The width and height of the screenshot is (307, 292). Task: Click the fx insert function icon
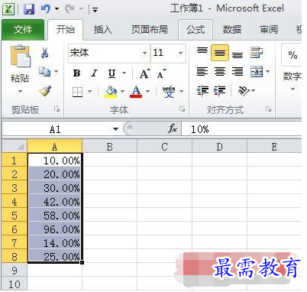(x=173, y=128)
